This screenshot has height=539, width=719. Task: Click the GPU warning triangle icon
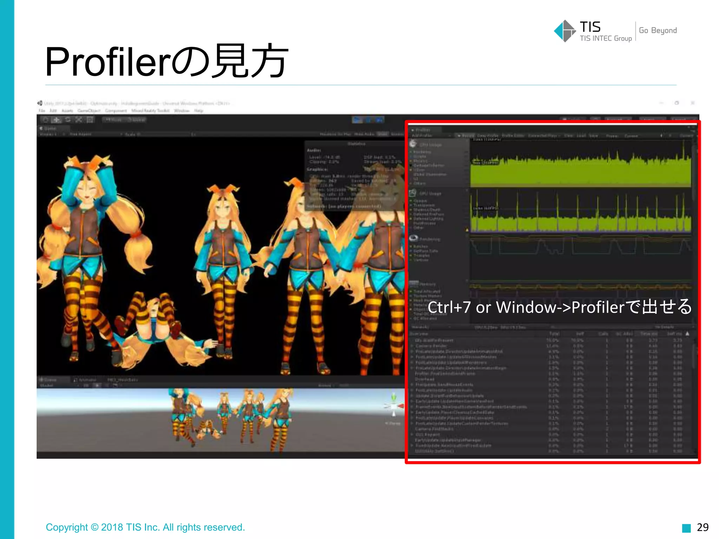(x=467, y=230)
